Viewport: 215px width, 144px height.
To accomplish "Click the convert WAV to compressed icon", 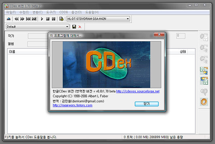I will pyautogui.click(x=204, y=71).
